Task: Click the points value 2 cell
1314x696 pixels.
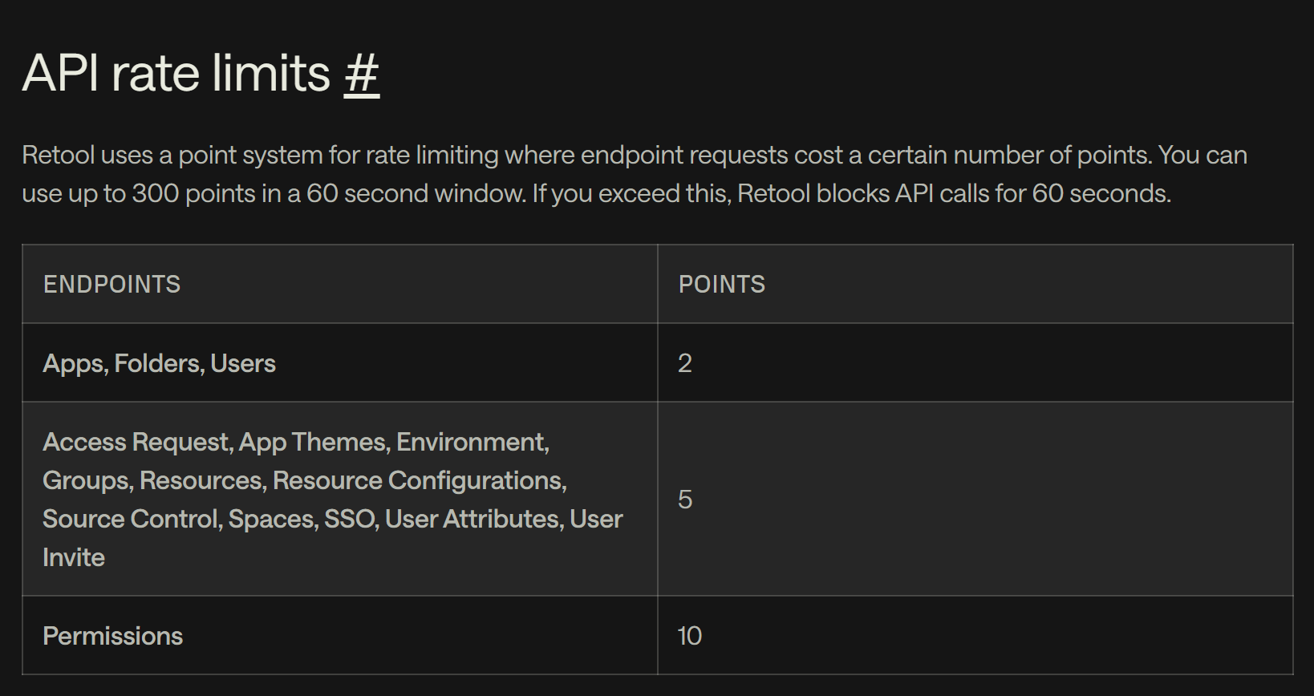Action: coord(685,363)
